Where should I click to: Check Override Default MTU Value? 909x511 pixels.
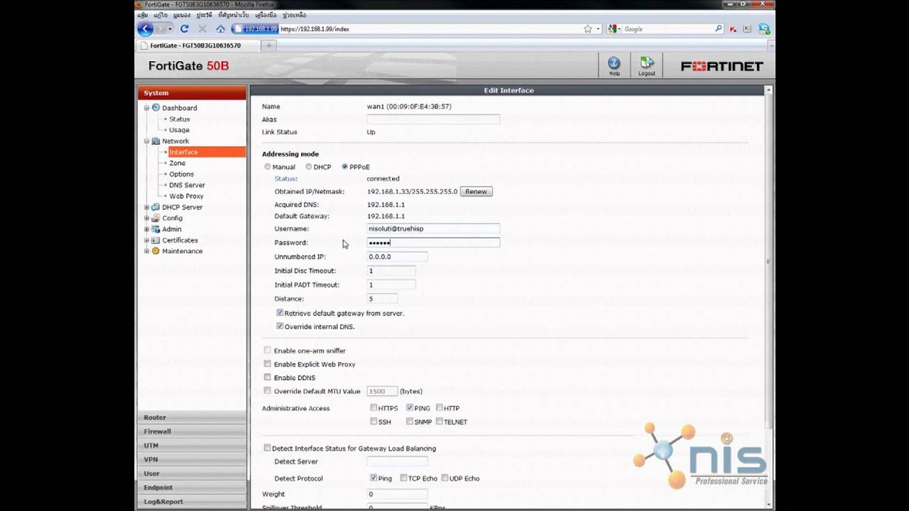click(268, 390)
